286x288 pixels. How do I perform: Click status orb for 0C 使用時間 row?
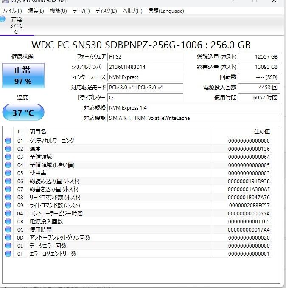pyautogui.click(x=8, y=229)
